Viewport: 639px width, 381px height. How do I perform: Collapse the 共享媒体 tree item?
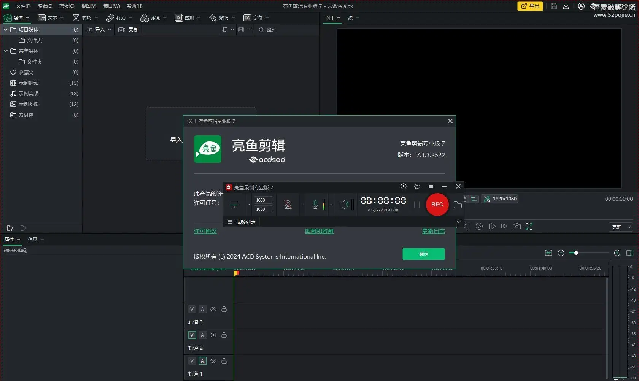pyautogui.click(x=6, y=51)
